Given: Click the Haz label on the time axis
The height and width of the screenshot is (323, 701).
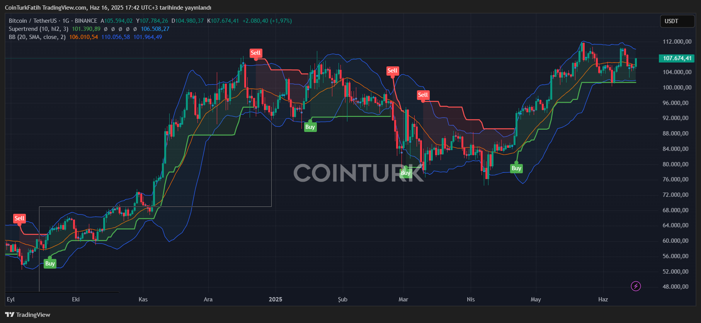Looking at the screenshot, I should click(603, 299).
